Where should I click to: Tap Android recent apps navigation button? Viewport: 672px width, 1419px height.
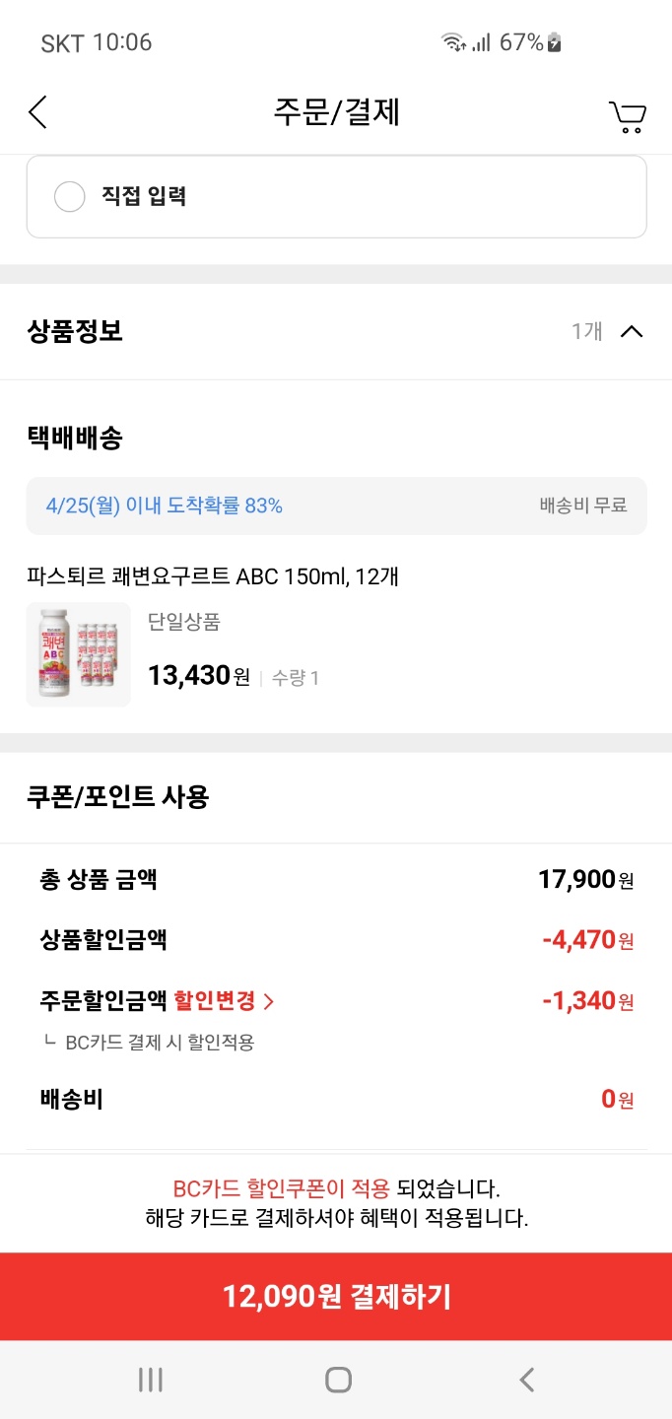click(x=151, y=1380)
